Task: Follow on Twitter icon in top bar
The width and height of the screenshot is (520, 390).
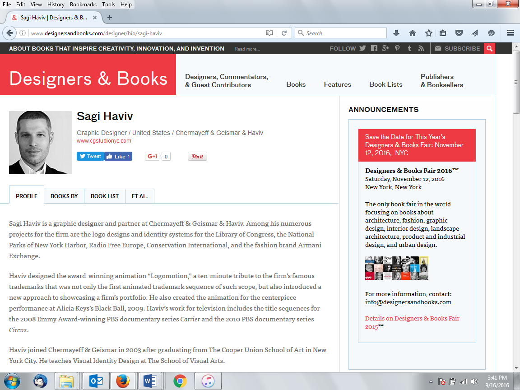Action: click(362, 48)
